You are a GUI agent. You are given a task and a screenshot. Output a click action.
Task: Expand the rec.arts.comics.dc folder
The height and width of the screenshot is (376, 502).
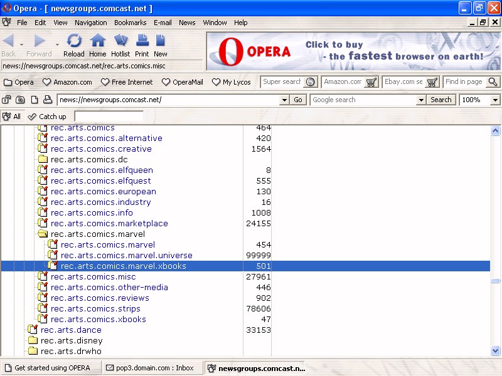[x=43, y=159]
